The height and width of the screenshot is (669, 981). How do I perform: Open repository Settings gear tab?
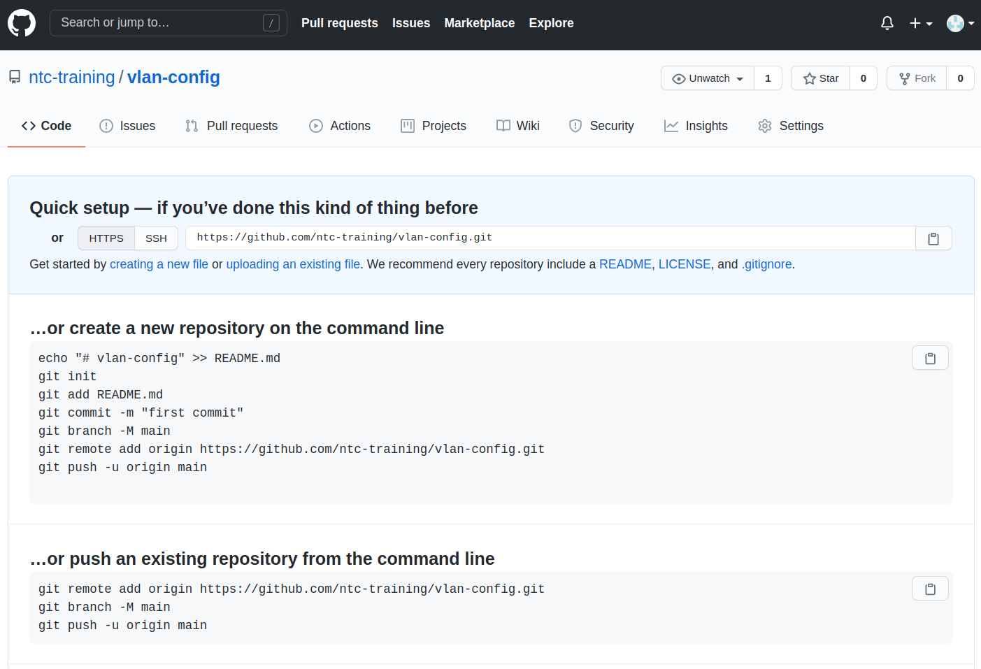(x=791, y=126)
